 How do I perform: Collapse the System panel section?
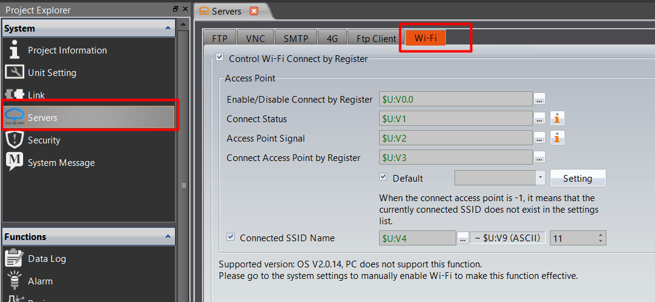coord(168,29)
